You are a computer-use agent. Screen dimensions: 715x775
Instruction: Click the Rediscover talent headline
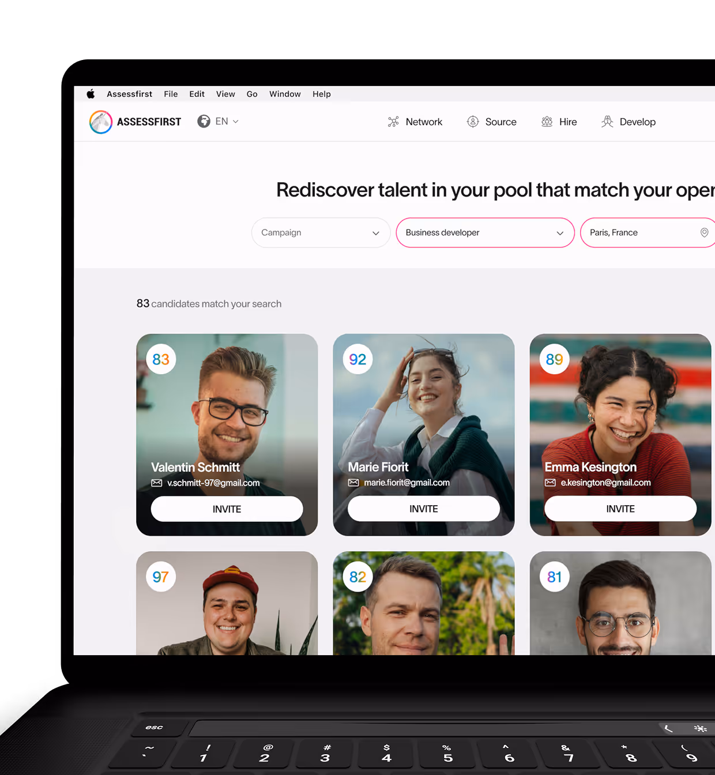(x=495, y=190)
